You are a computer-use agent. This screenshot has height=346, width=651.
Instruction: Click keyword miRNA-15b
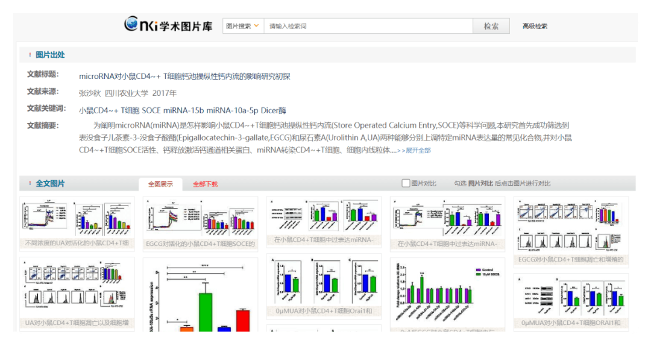coord(183,110)
